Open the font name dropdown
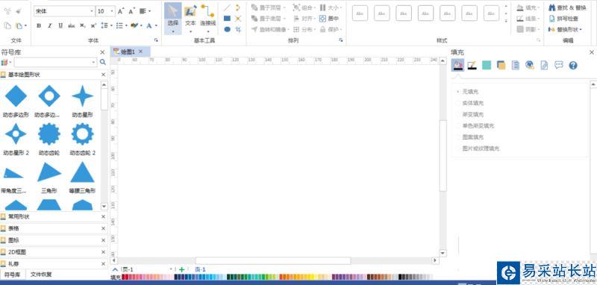Viewport: 597px width, 285px height. point(92,11)
